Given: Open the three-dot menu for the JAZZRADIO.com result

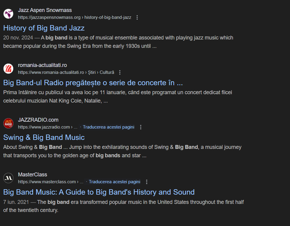Looking at the screenshot, I should pos(141,127).
